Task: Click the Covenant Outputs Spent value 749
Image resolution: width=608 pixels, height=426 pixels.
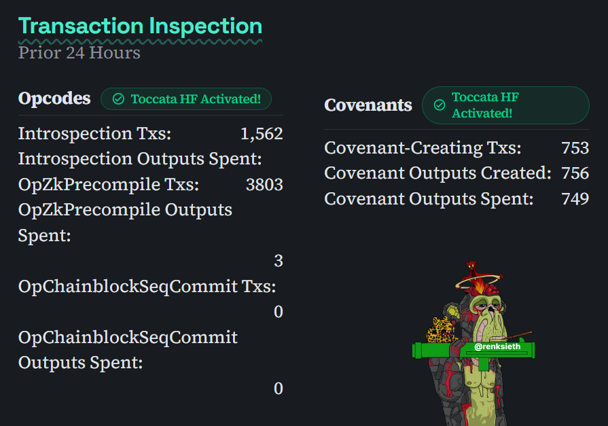Action: coord(575,199)
